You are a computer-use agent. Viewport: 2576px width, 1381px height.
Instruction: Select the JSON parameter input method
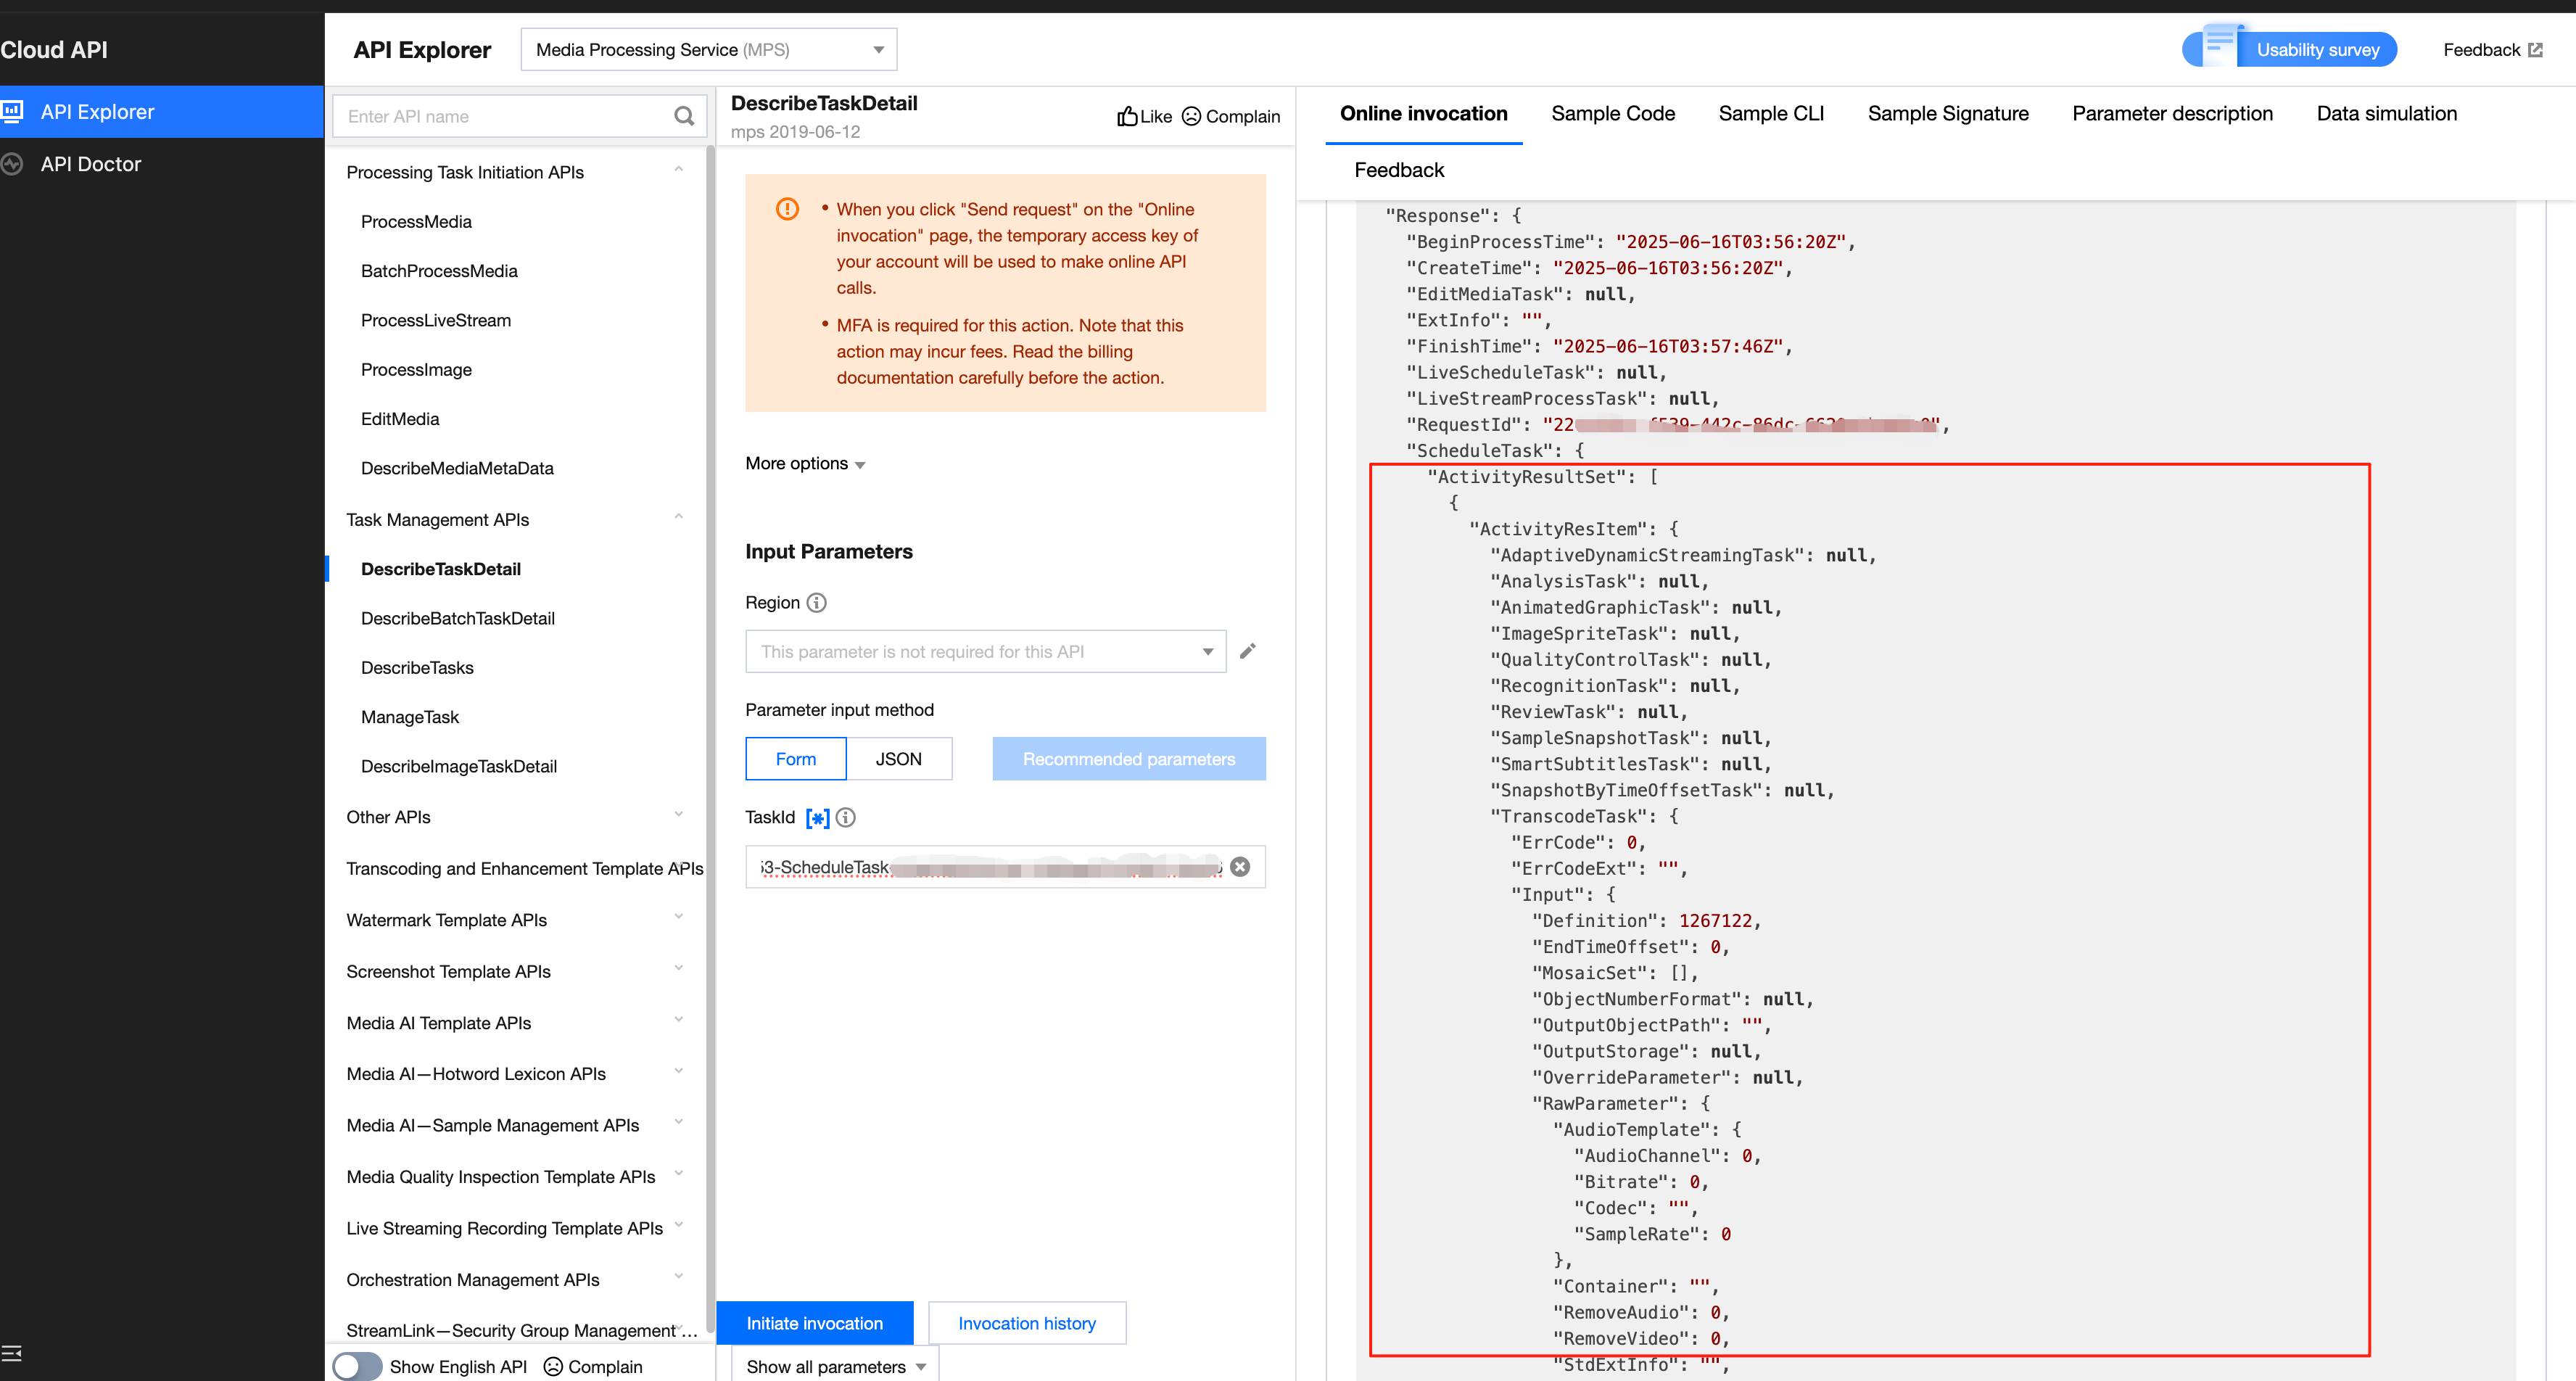[x=898, y=759]
